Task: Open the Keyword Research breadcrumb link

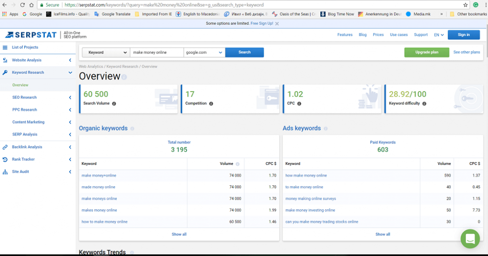Action: coord(122,67)
